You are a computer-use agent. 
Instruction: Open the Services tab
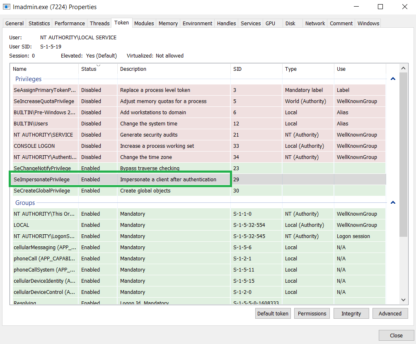(x=251, y=23)
